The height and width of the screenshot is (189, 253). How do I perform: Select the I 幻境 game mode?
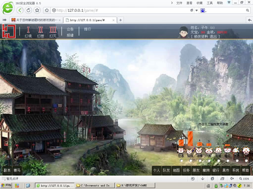pos(28,32)
